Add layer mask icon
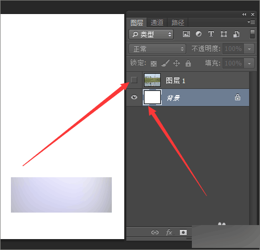The width and height of the screenshot is (260, 250). [183, 232]
